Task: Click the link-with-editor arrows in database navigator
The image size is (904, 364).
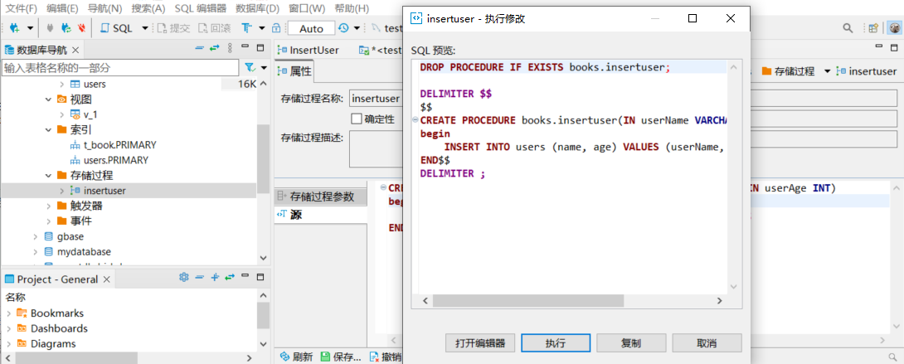Action: [214, 48]
